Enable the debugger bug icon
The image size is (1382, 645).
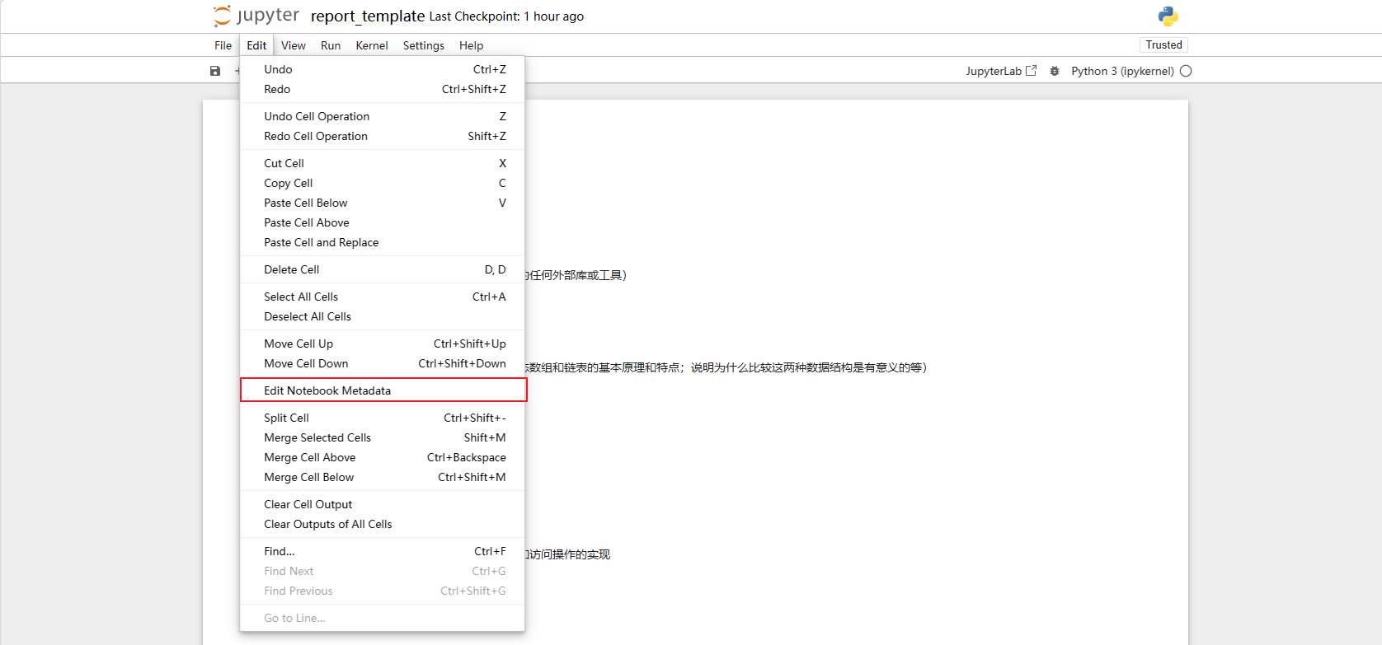tap(1055, 71)
